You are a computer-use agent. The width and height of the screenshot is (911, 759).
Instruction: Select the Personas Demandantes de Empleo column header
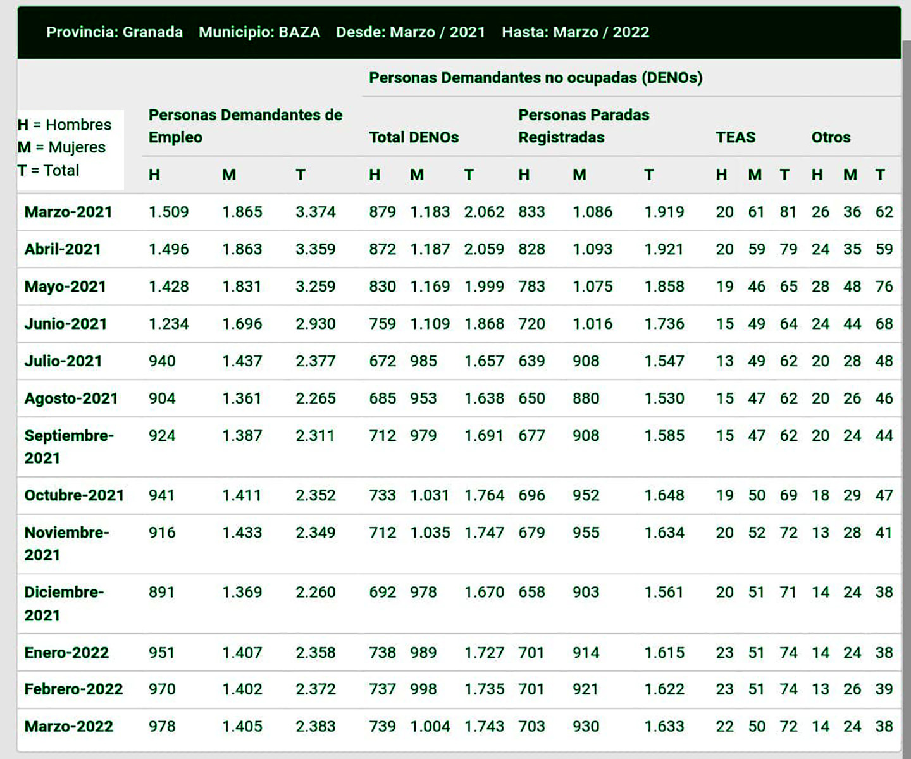(245, 126)
